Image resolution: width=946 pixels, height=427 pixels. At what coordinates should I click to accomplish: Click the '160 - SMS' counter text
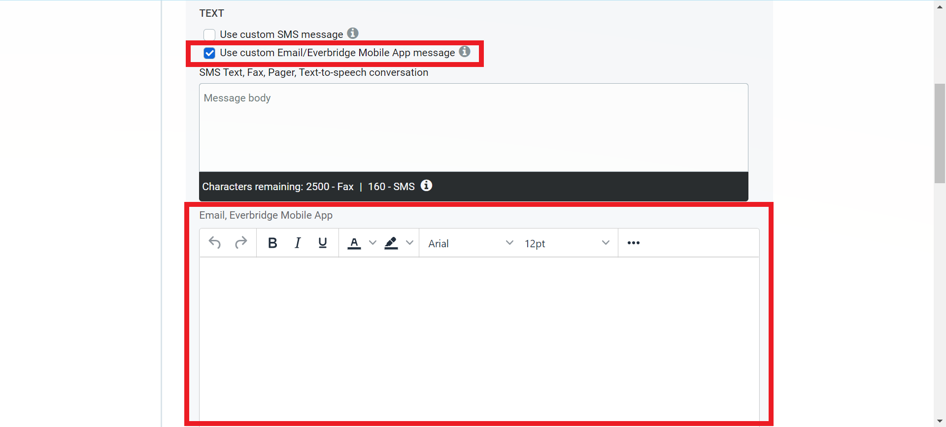tap(391, 187)
